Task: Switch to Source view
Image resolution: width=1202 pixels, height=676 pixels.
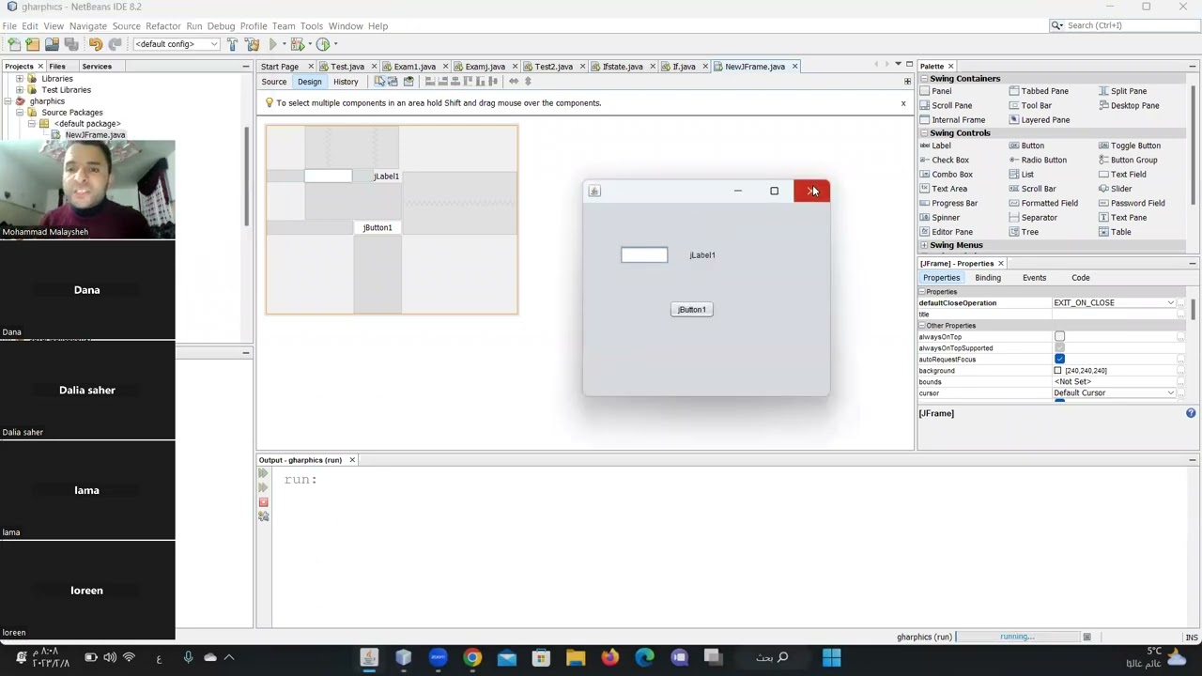Action: click(273, 82)
